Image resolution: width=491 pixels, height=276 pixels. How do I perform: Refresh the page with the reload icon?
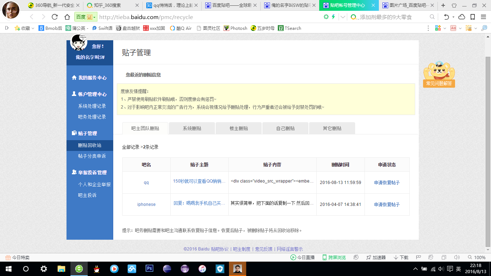(54, 17)
